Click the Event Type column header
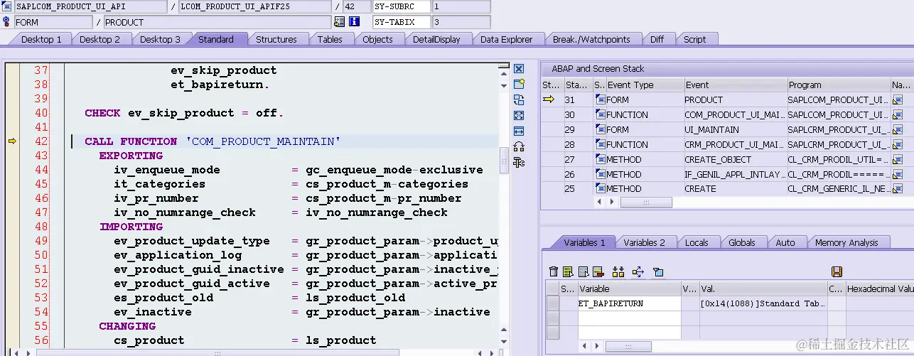 [644, 85]
